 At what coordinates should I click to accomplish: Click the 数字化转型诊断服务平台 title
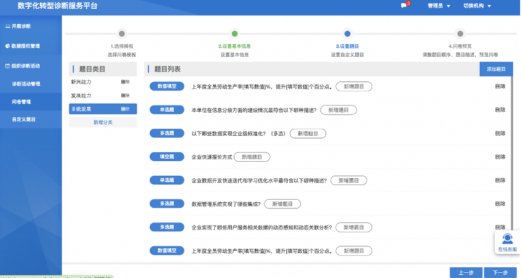[x=58, y=6]
